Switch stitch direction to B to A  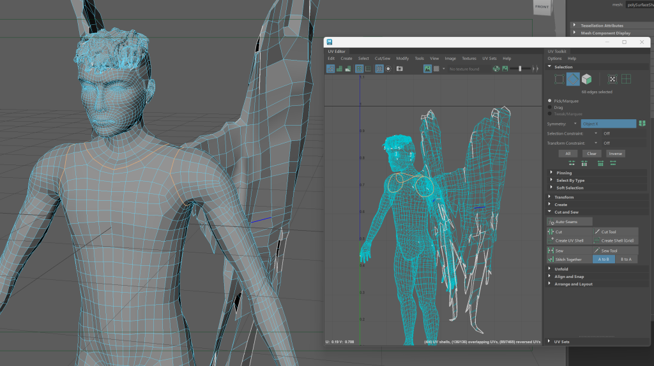[626, 260]
